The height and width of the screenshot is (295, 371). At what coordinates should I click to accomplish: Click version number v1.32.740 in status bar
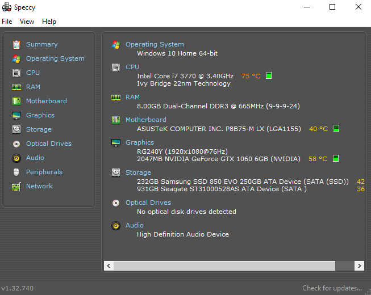click(17, 288)
